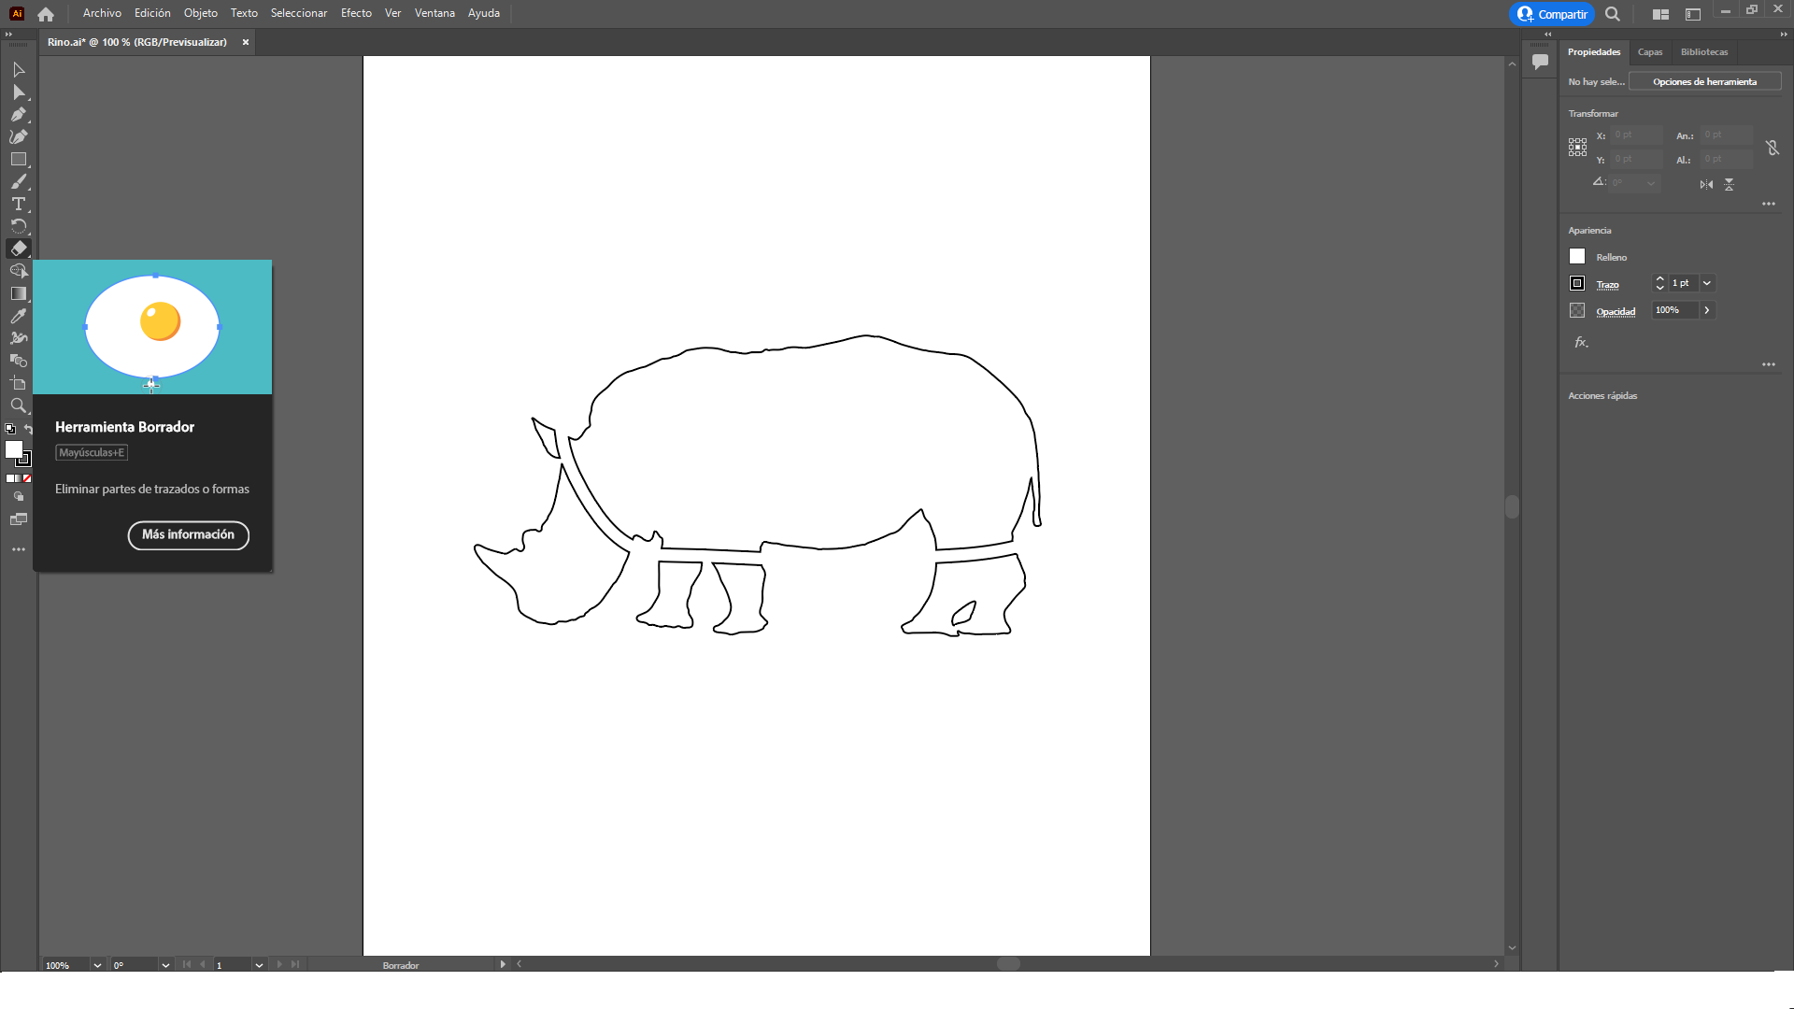Expand the Opacidad slider arrow
Screen dimensions: 1794x1009
pos(1707,310)
